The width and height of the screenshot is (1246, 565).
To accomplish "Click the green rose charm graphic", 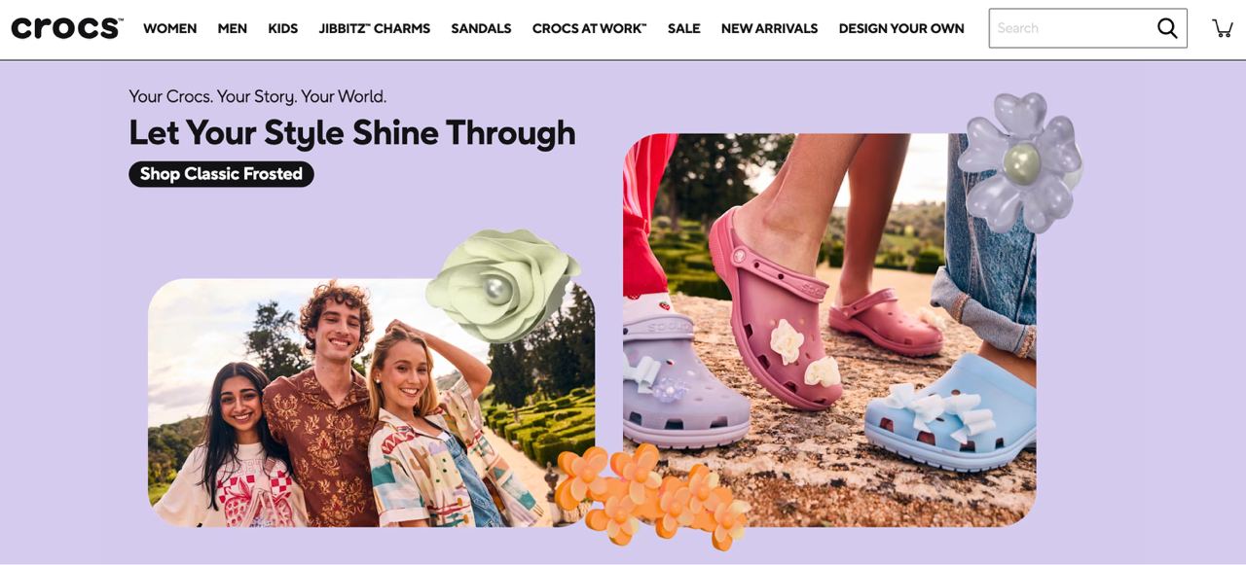I will [502, 285].
